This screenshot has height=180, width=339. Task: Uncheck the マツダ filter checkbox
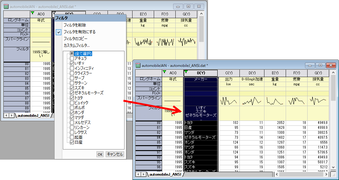pos(72,118)
